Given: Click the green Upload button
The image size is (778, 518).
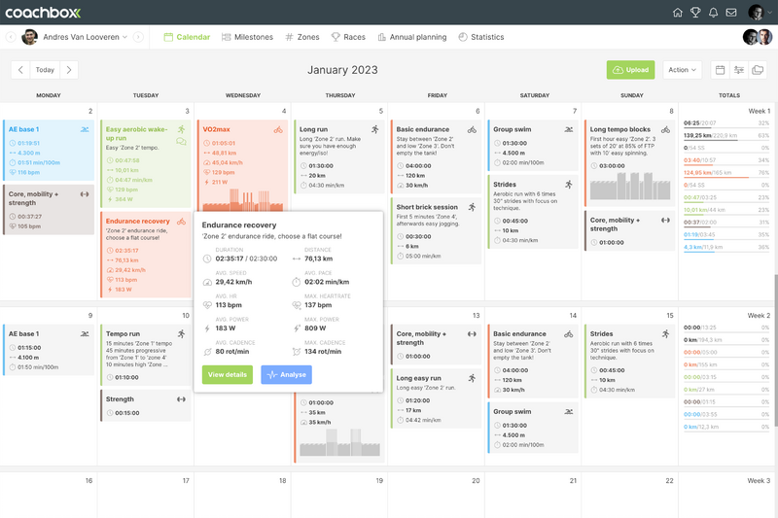Looking at the screenshot, I should (630, 70).
